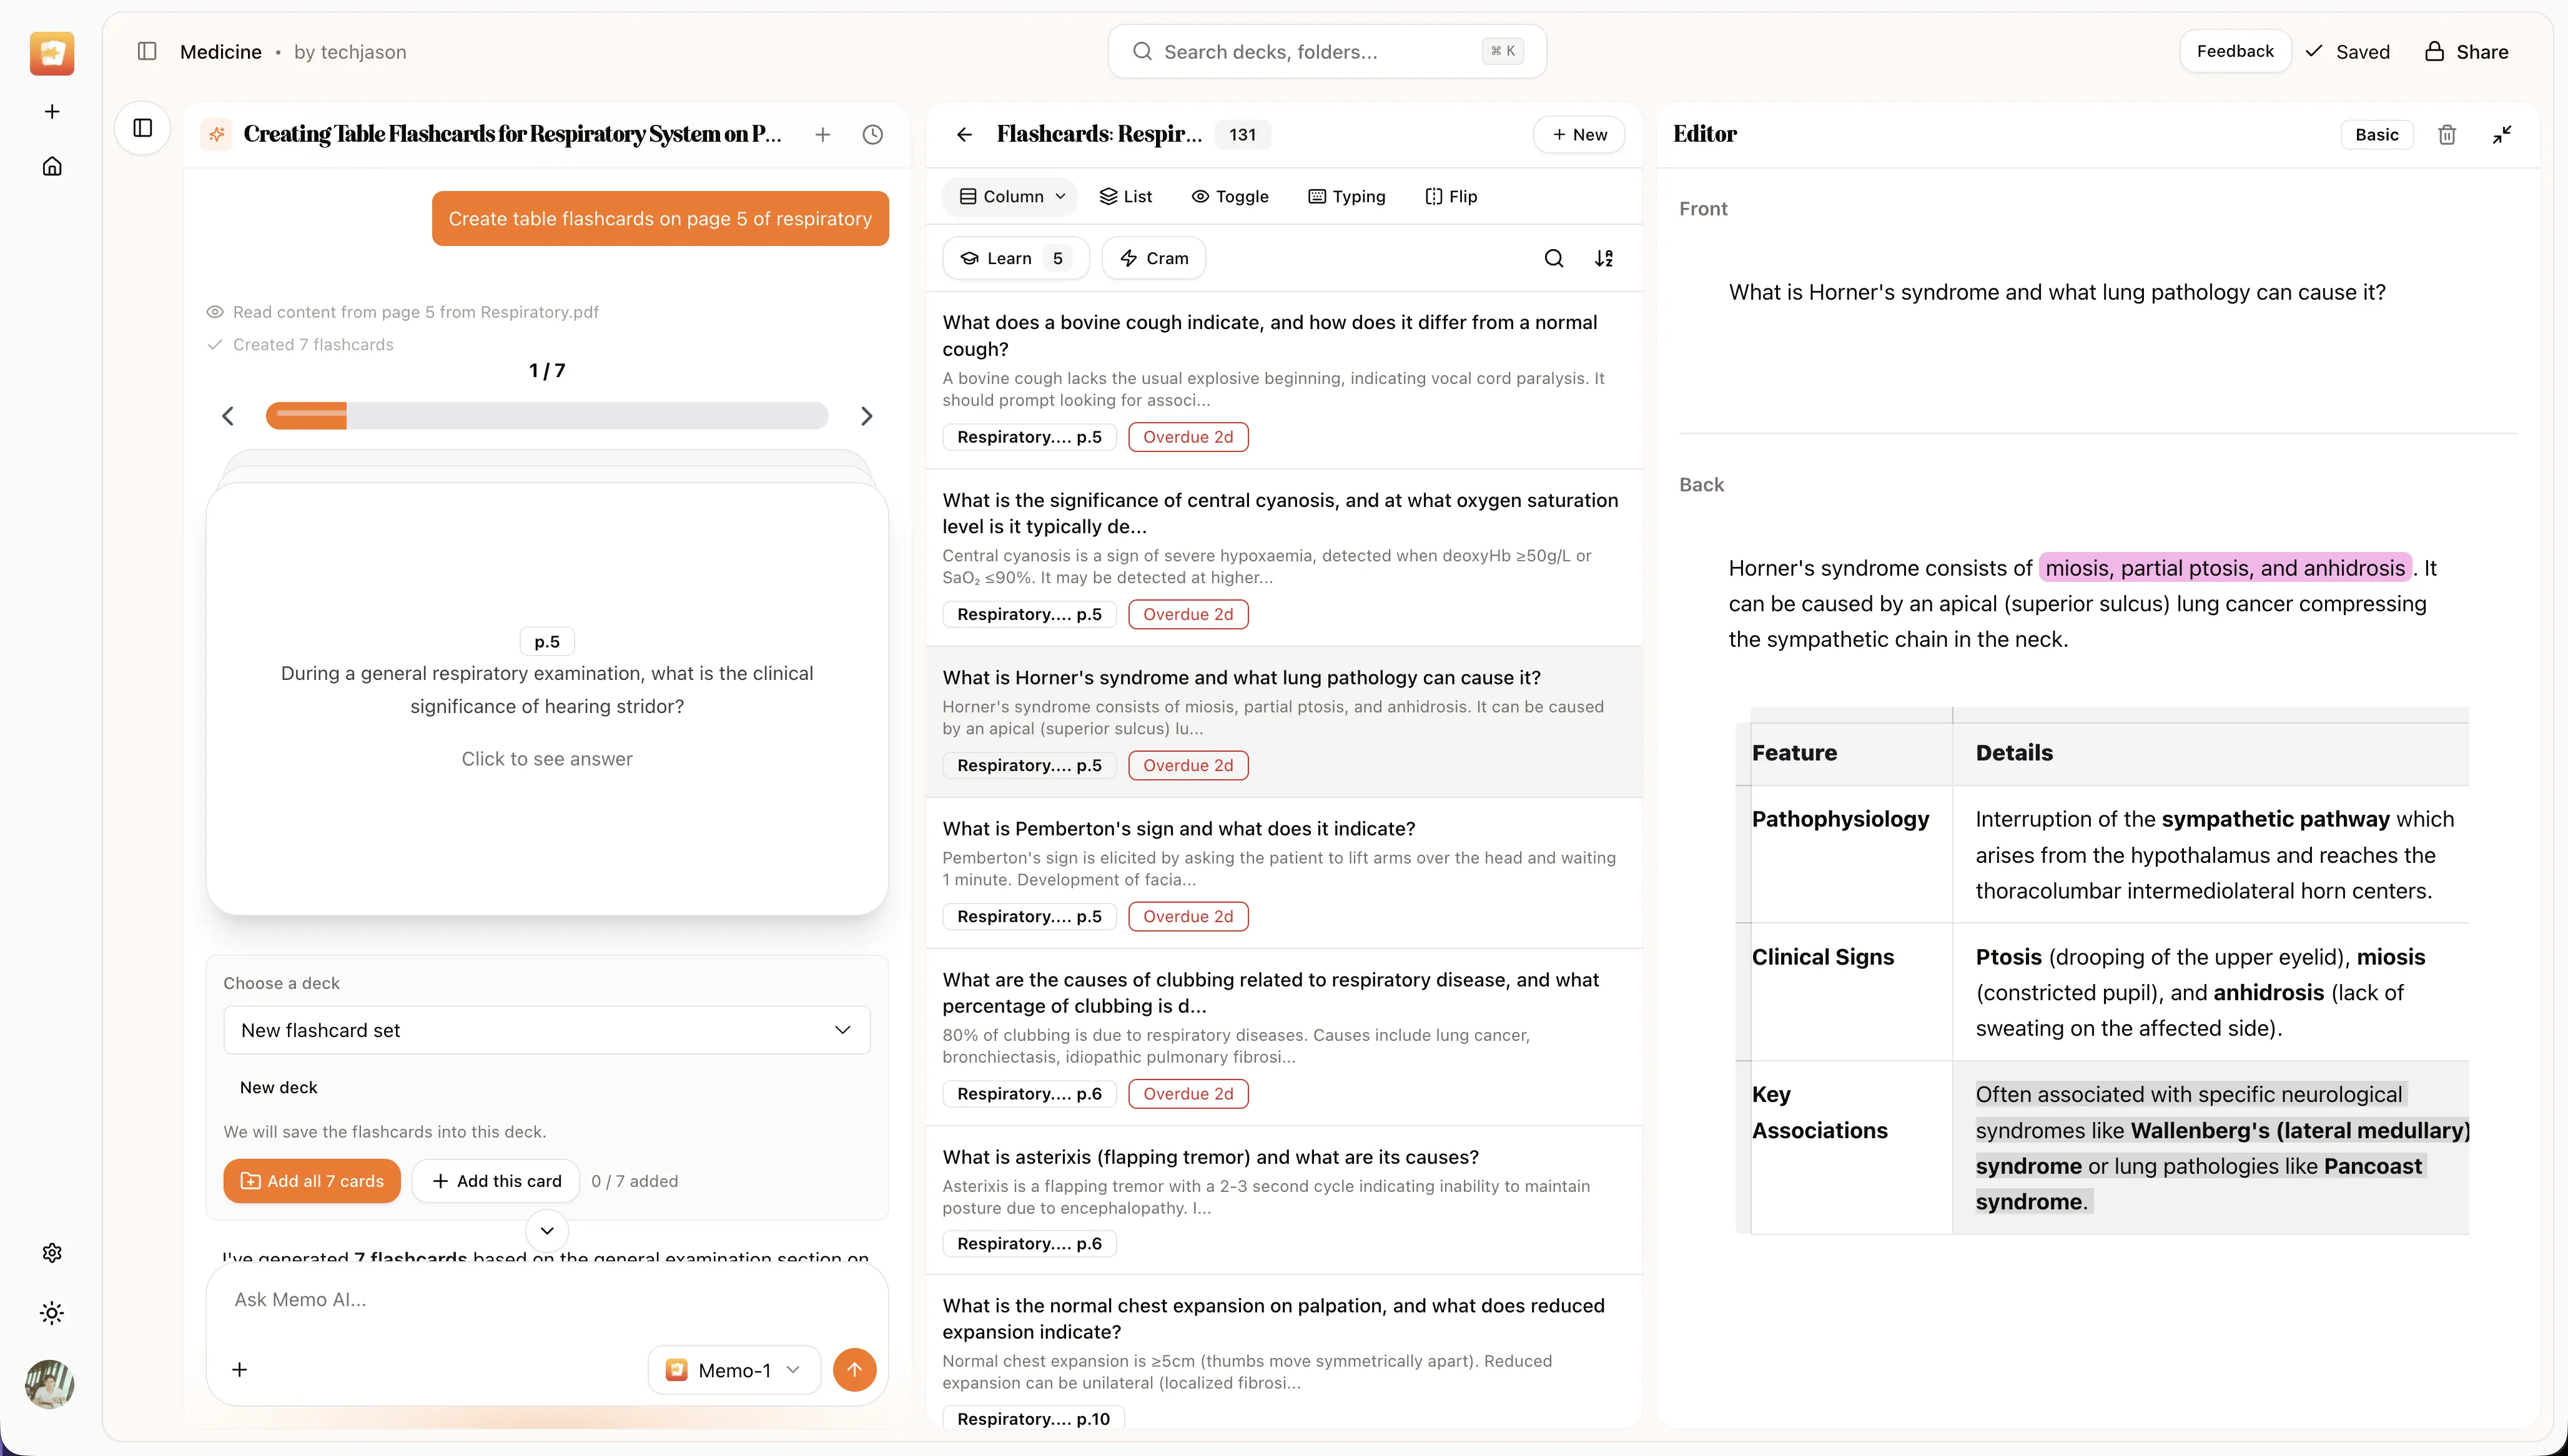Screen dimensions: 2568x1456
Task: Expand the Memo-1 model selector
Action: pos(733,1369)
